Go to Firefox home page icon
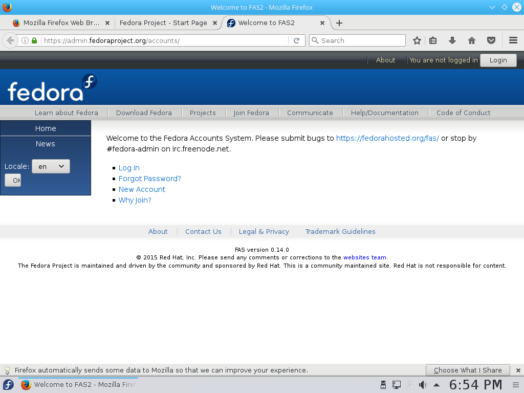 pyautogui.click(x=471, y=41)
